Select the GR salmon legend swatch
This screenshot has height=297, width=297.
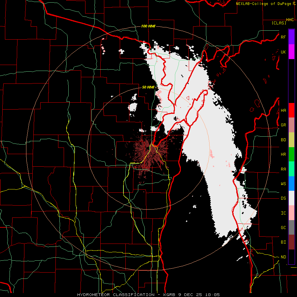pyautogui.click(x=291, y=125)
